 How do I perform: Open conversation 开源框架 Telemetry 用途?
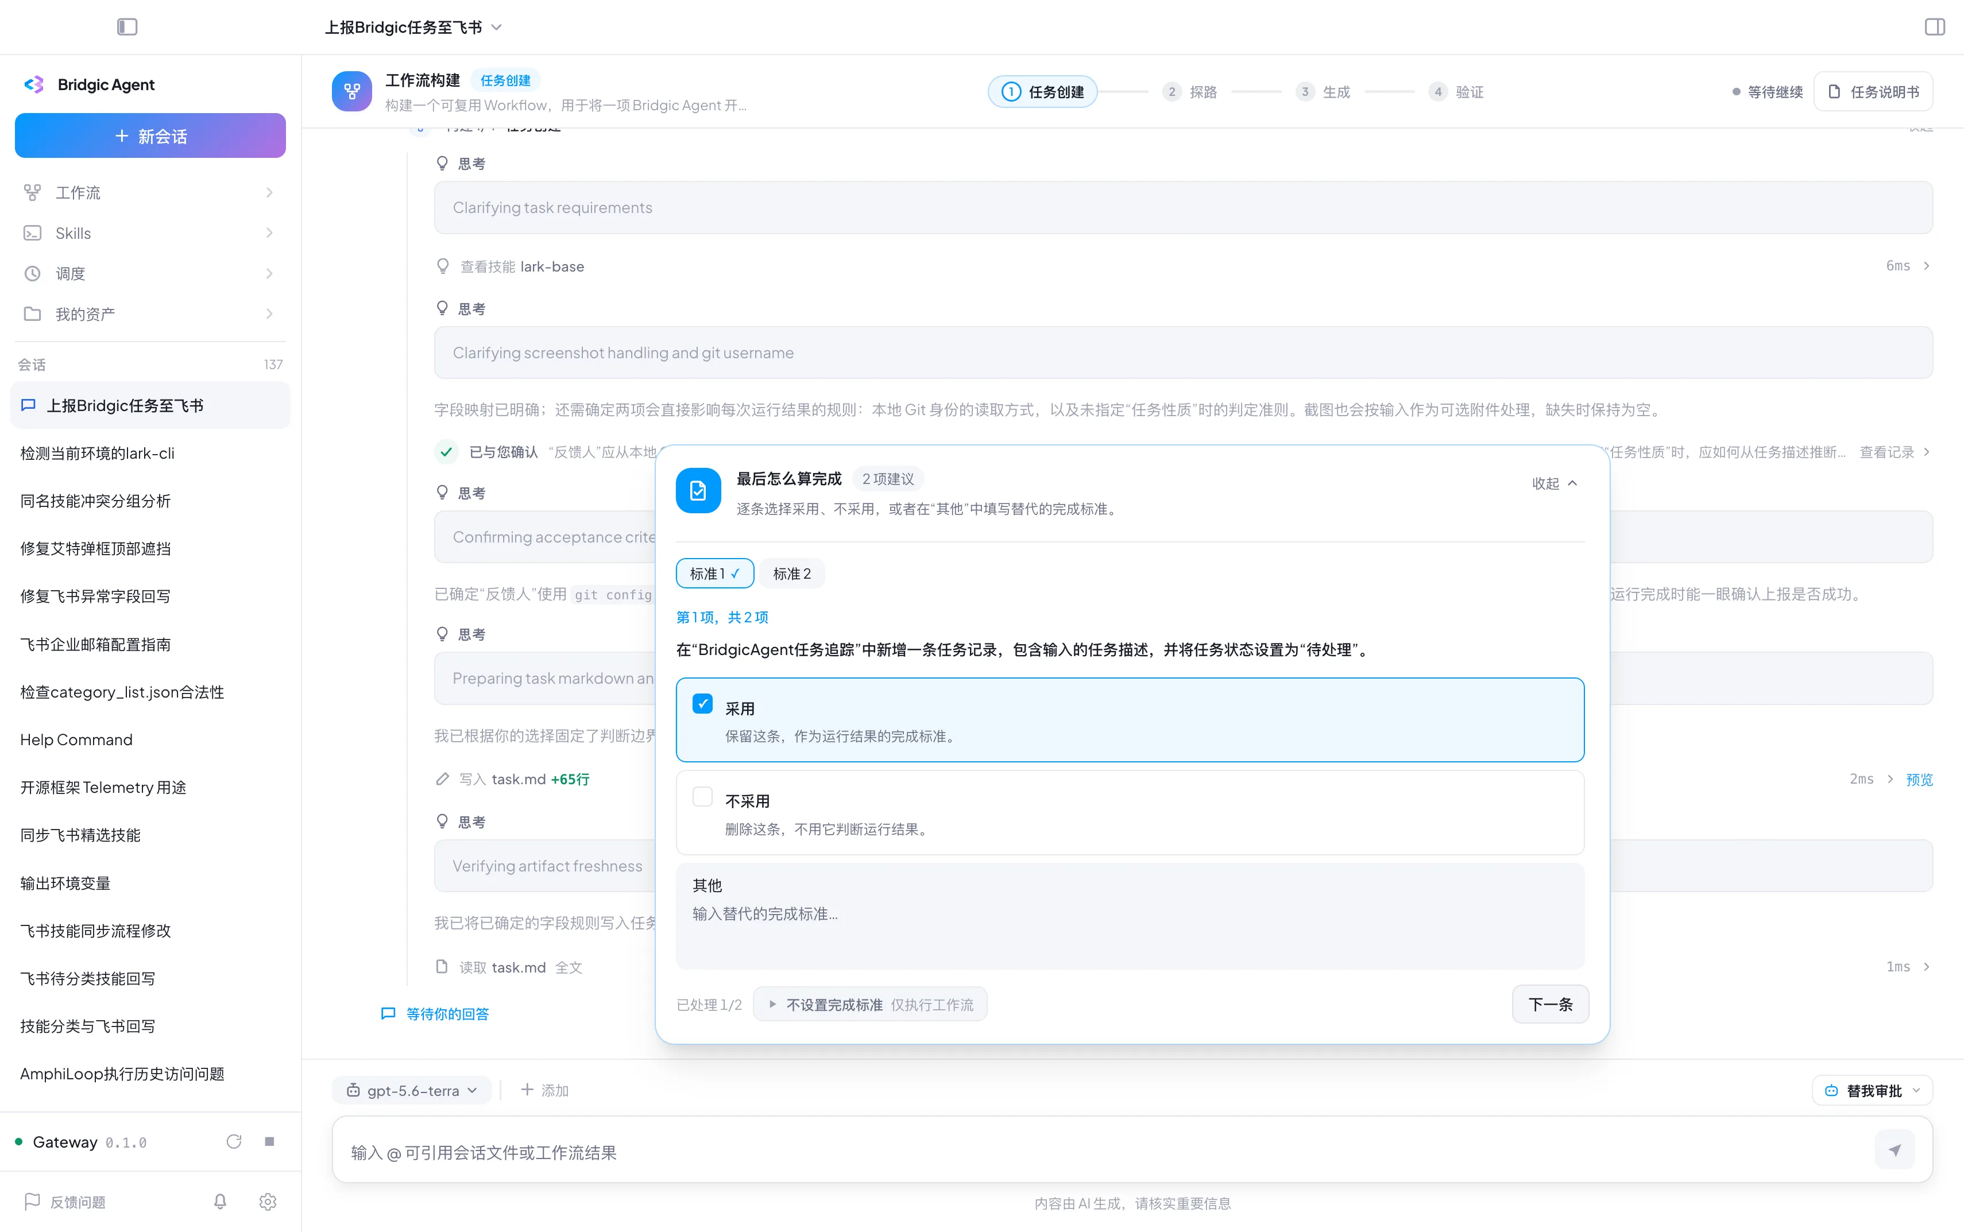(x=150, y=787)
